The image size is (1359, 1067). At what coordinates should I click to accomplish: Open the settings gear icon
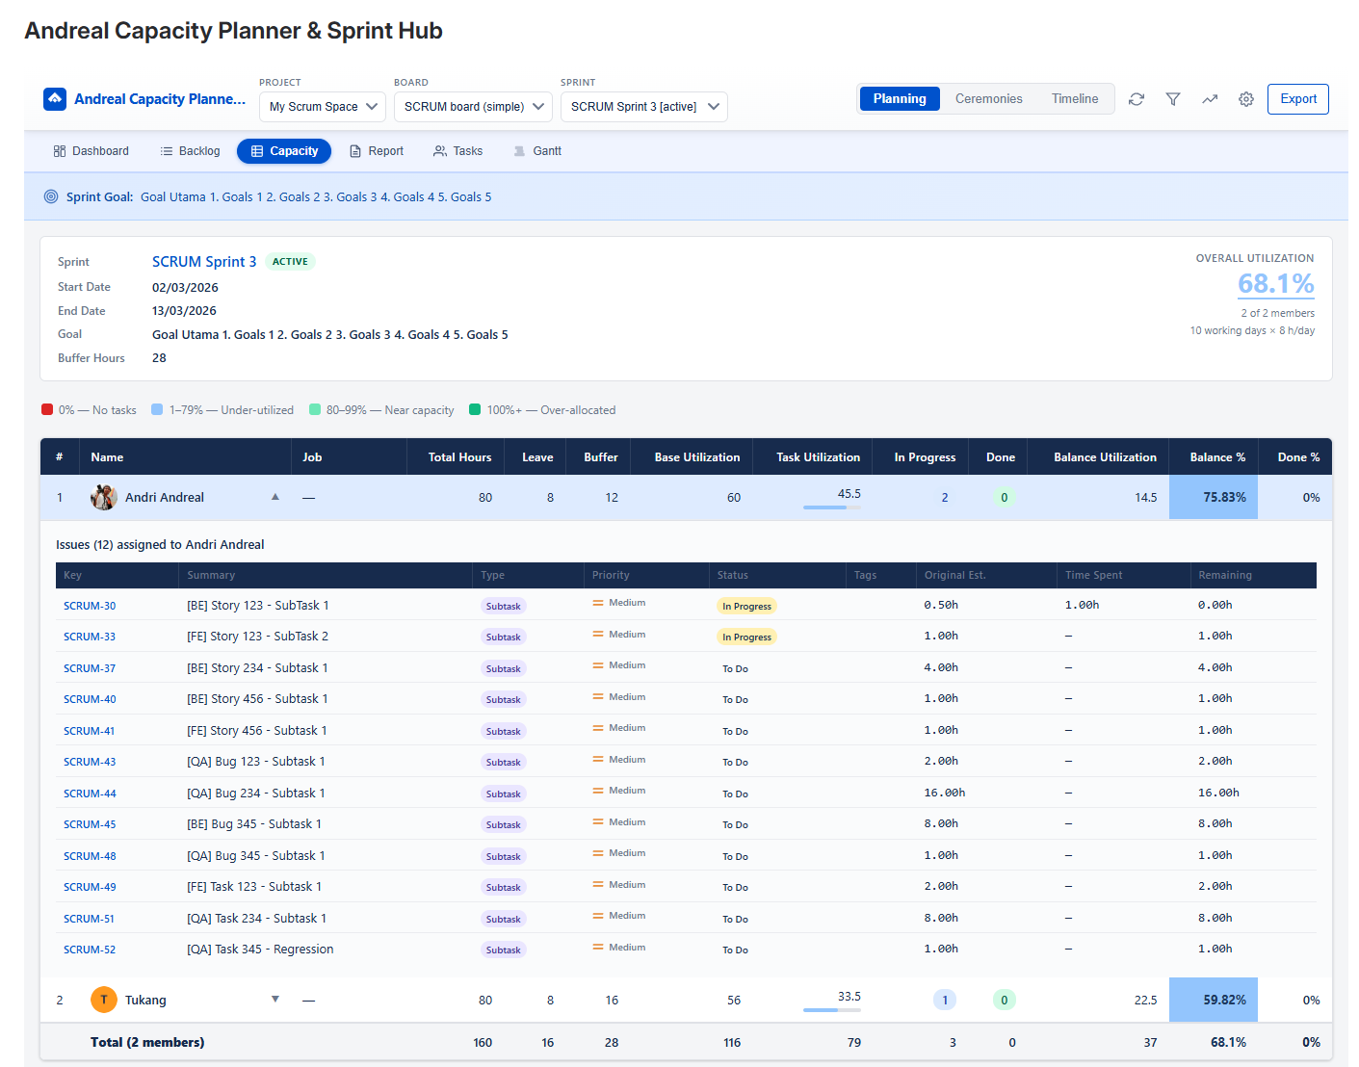[1246, 99]
